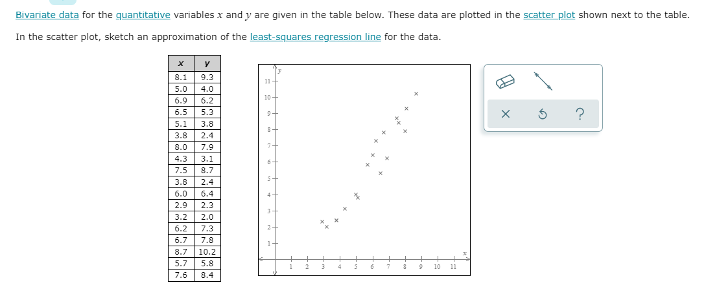Click the clear X button

[x=505, y=114]
